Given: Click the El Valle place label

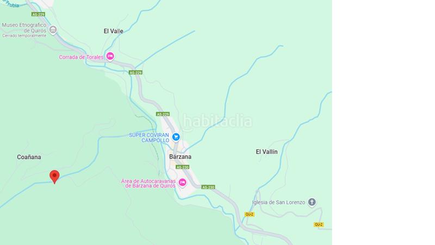Looking at the screenshot, I should click(114, 31).
